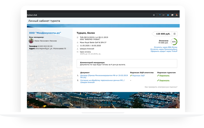
Task: Click the blue dot extension icon
Action: pyautogui.click(x=159, y=15)
